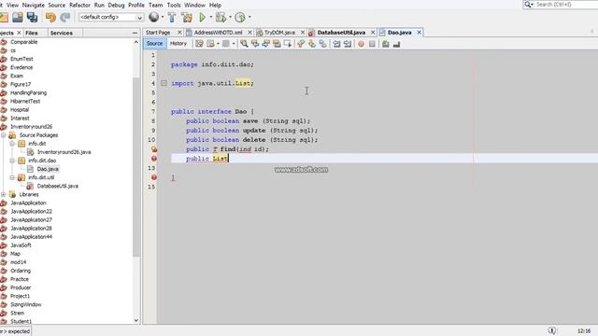Switch to the Files panel tab
This screenshot has height=336, width=598.
(31, 34)
